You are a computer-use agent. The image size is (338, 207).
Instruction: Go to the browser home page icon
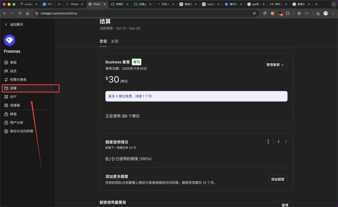[x=27, y=13]
